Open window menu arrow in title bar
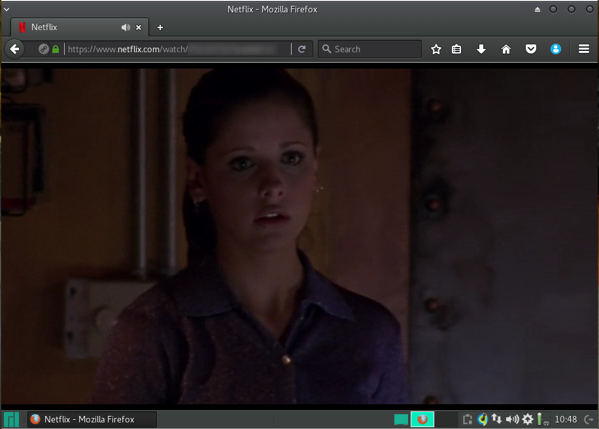 (7, 9)
